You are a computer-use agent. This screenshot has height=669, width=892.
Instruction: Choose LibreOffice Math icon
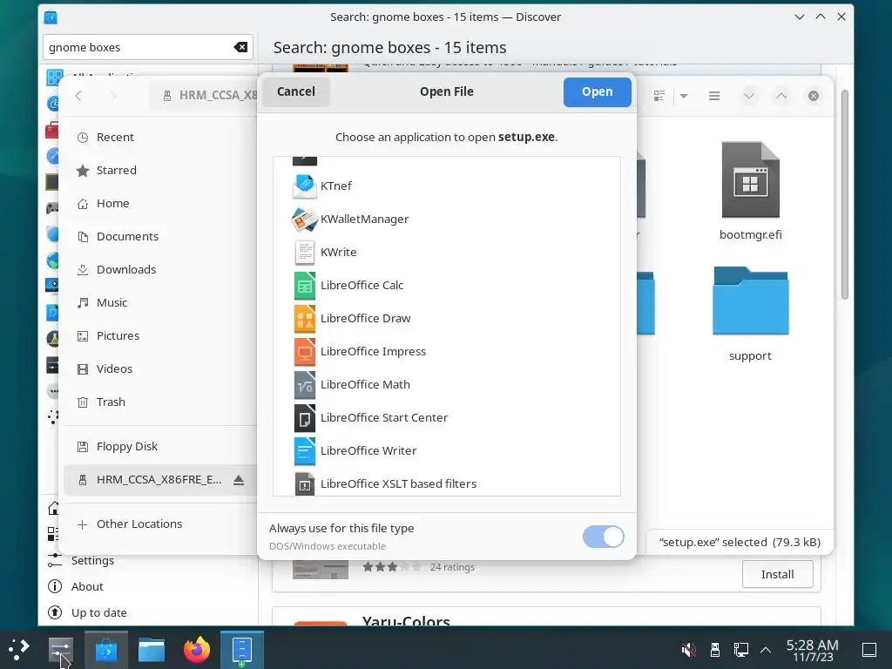(x=304, y=384)
